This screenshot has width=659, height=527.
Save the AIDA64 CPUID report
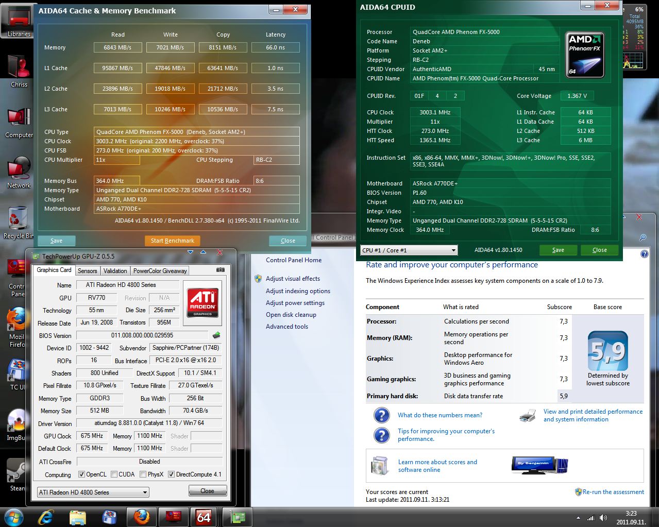click(558, 250)
